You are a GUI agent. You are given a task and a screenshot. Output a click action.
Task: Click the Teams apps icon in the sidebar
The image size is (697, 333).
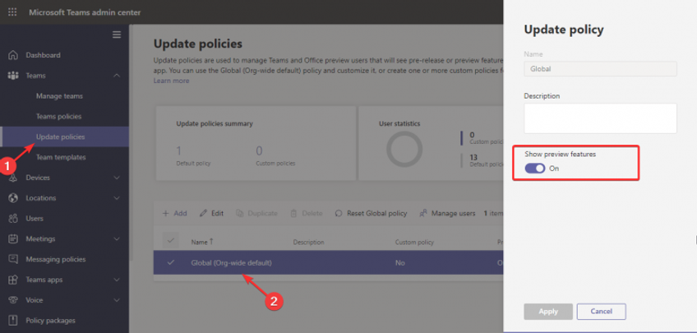[13, 280]
